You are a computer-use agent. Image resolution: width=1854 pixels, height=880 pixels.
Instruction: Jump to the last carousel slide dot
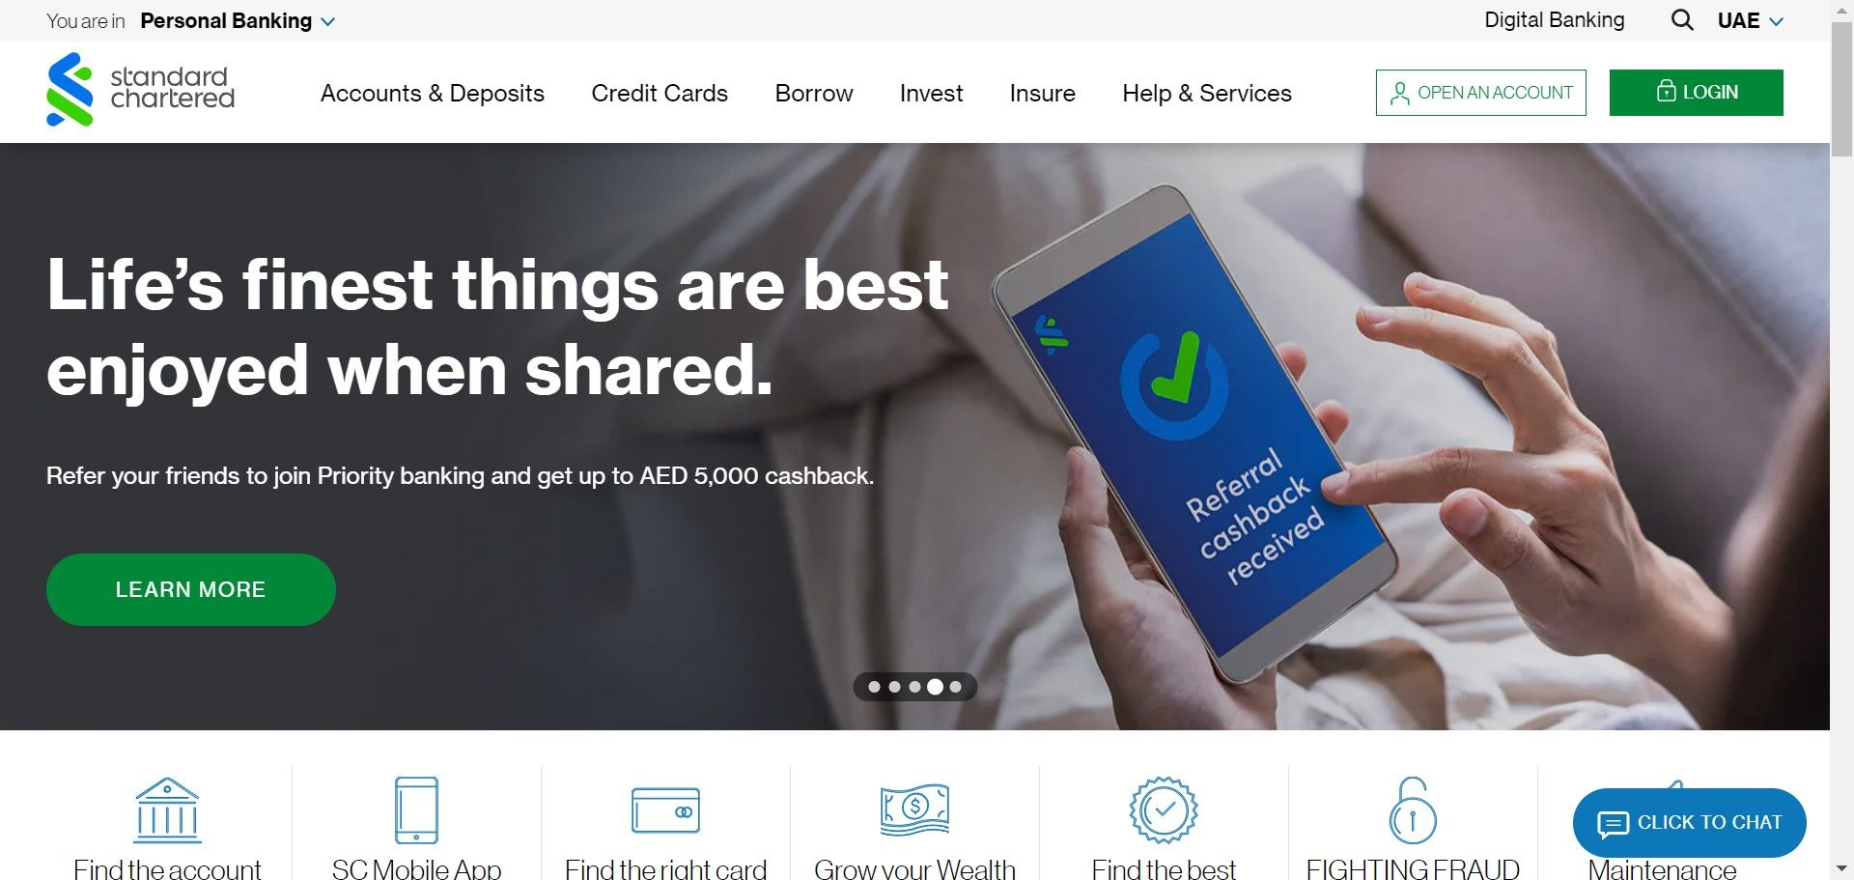[x=955, y=687]
